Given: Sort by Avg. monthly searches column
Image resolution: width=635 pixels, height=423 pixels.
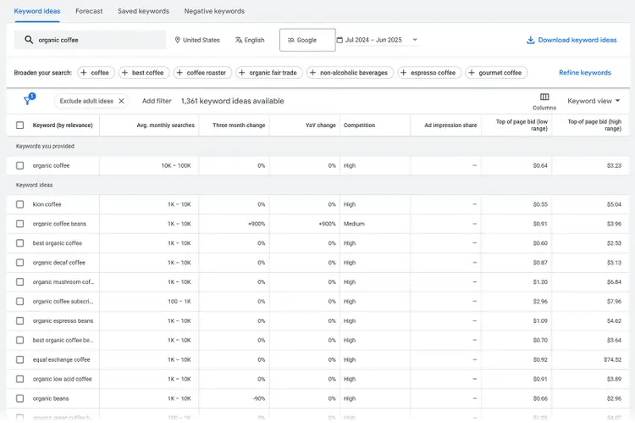Looking at the screenshot, I should pyautogui.click(x=166, y=125).
